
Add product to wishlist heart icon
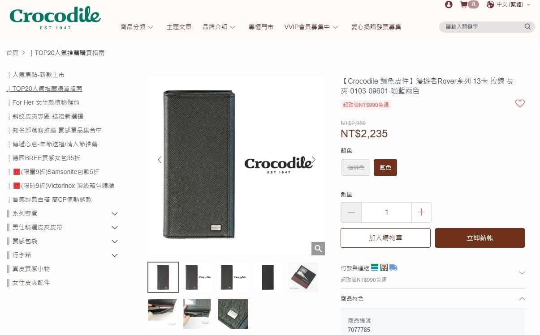click(520, 103)
